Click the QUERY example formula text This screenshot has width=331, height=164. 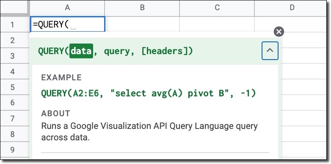[x=149, y=93]
